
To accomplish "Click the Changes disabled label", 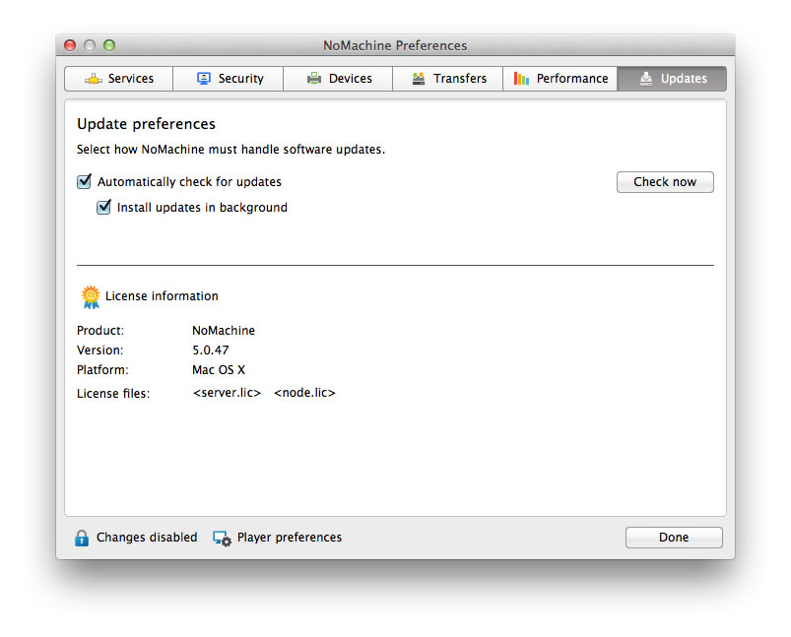I will coord(147,538).
